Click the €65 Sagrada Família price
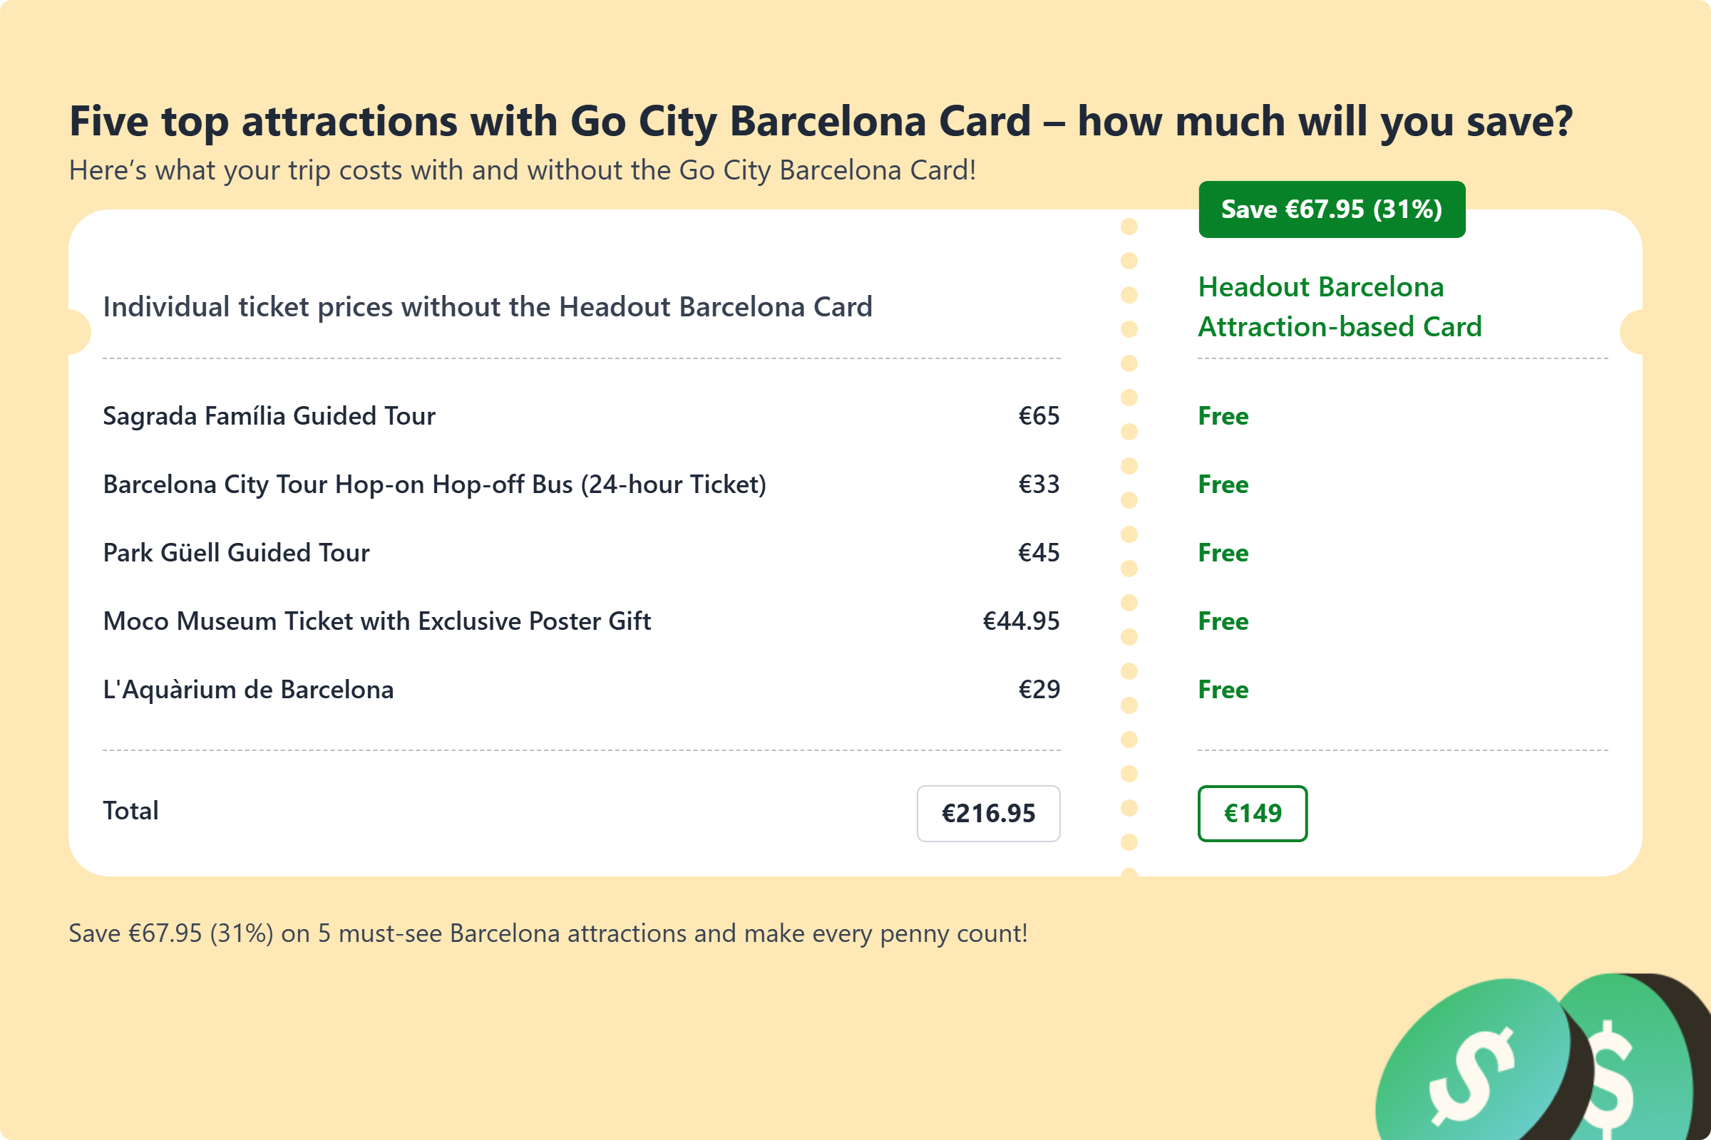The width and height of the screenshot is (1711, 1140). pyautogui.click(x=1038, y=416)
